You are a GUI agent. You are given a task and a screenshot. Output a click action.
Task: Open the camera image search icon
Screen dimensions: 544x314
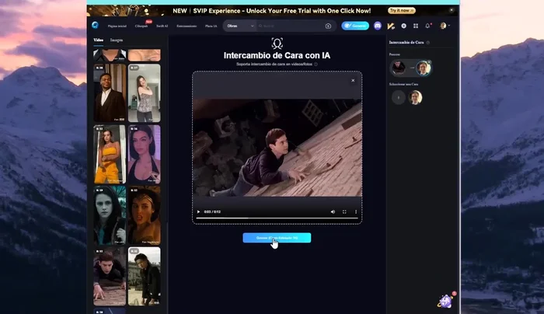pos(328,26)
